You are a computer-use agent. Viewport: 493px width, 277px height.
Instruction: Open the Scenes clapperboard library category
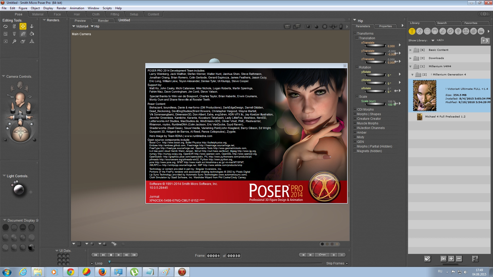481,31
